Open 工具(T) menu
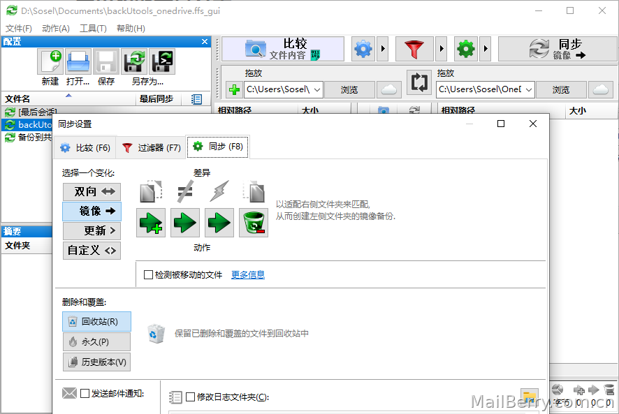 tap(93, 29)
